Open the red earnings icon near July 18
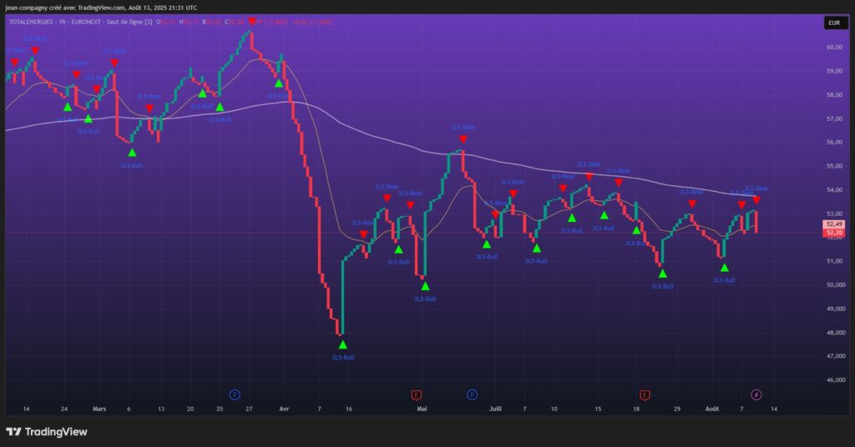This screenshot has width=855, height=447. [645, 394]
